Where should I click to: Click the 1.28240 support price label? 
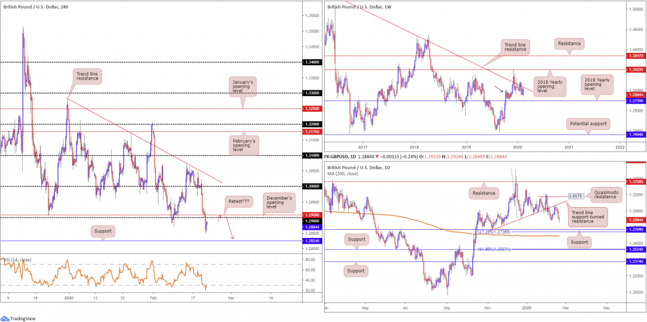pos(310,241)
